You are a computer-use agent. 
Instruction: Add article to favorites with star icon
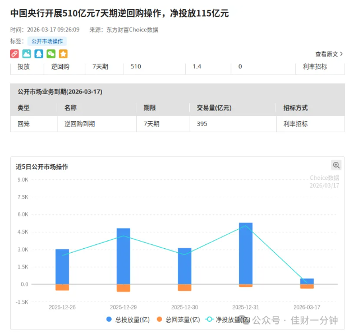click(63, 54)
